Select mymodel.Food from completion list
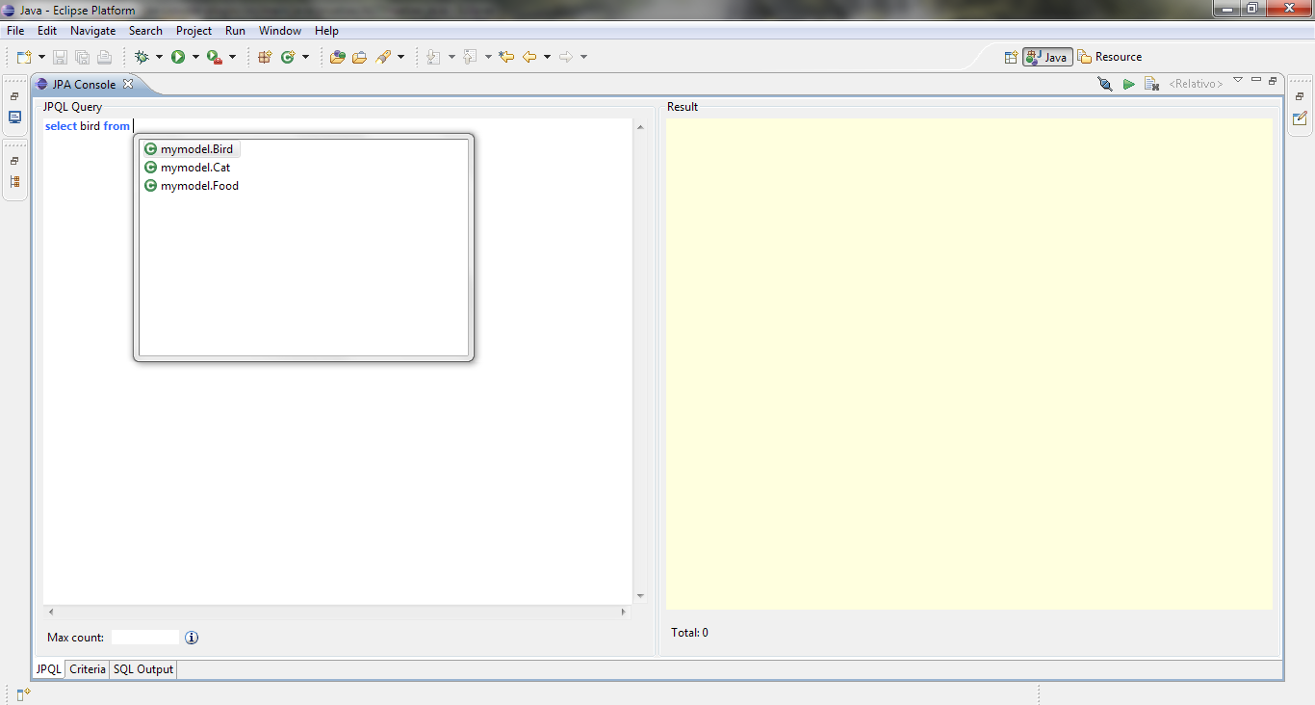This screenshot has width=1315, height=705. pyautogui.click(x=192, y=186)
